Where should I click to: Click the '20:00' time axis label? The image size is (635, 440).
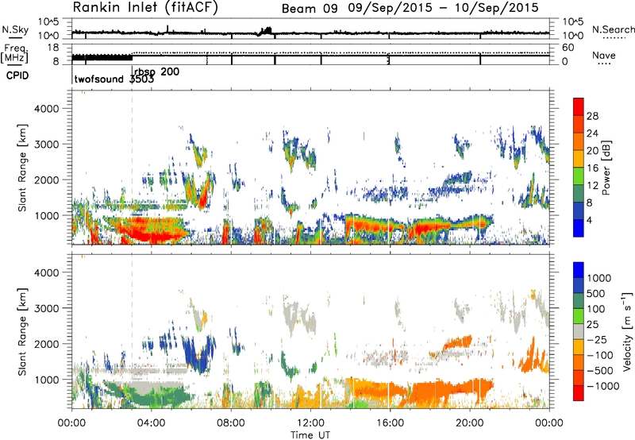pos(470,423)
